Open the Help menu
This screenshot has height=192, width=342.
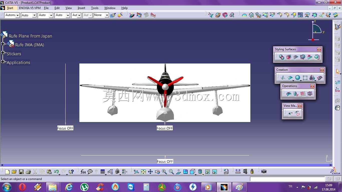click(x=124, y=8)
